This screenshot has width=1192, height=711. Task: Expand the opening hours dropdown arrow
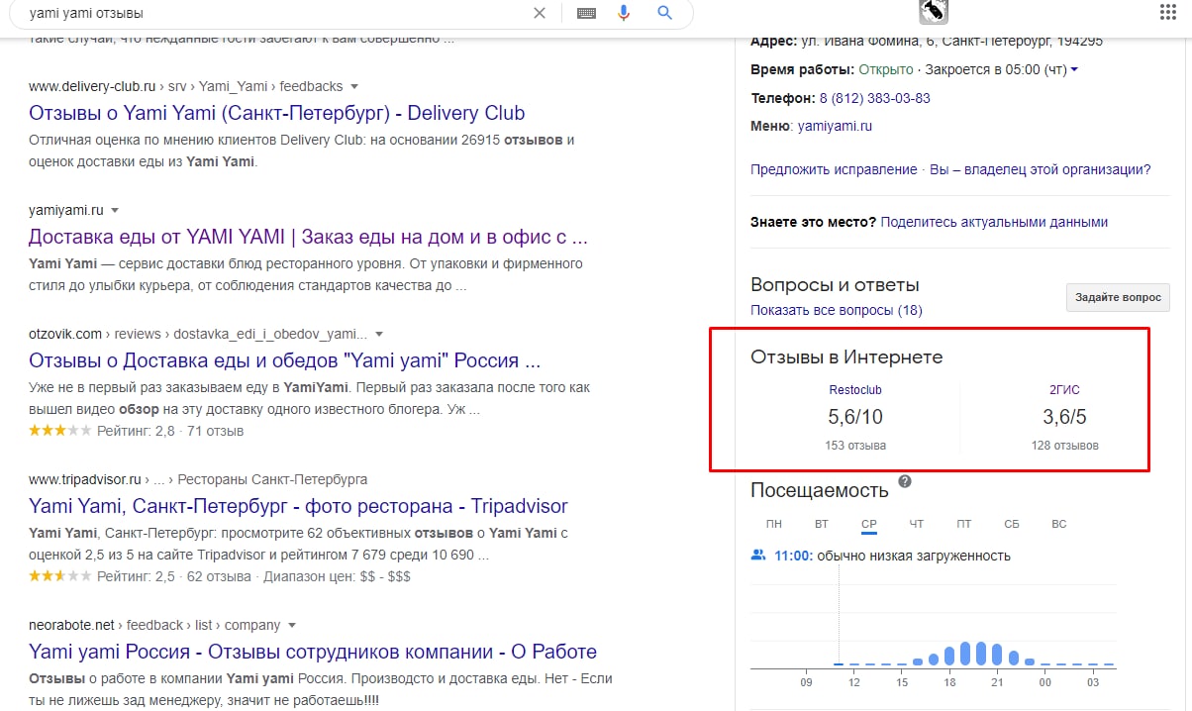pos(1074,70)
